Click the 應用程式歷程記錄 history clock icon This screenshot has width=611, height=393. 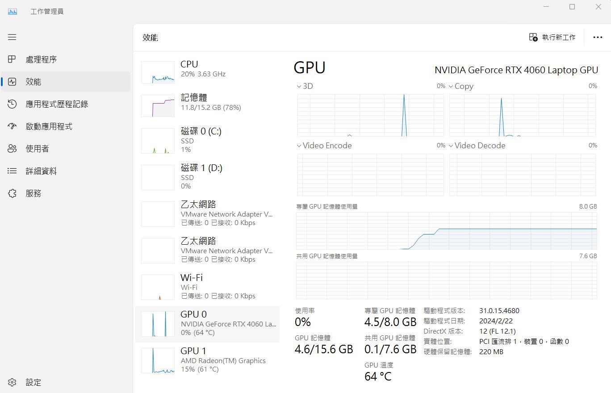tap(12, 104)
